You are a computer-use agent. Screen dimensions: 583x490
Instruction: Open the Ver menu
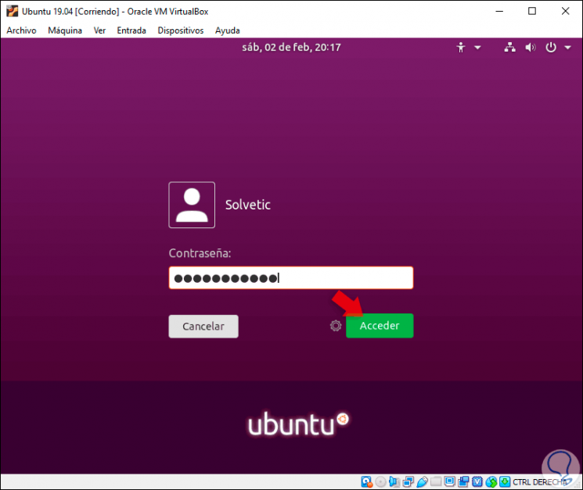click(x=99, y=30)
